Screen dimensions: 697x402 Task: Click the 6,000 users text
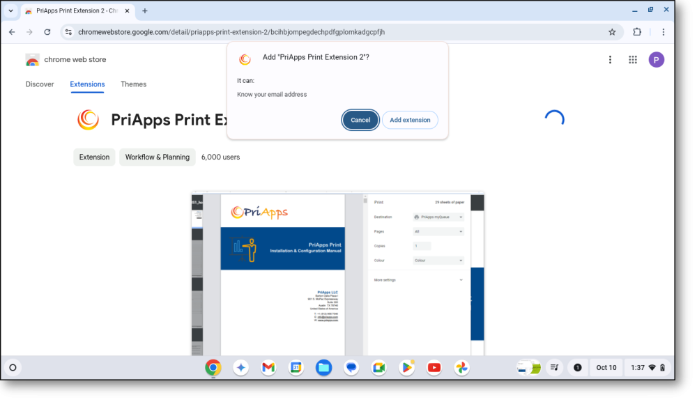coord(220,157)
